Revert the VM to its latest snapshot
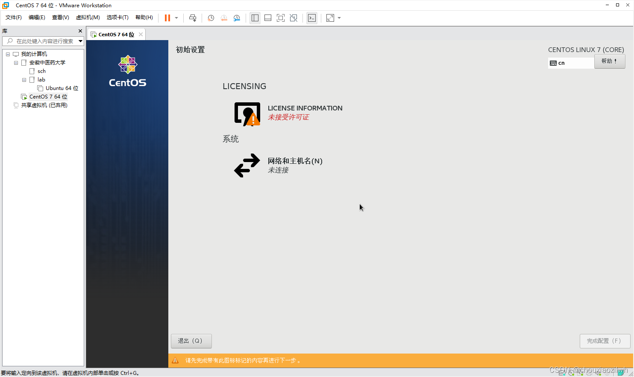Screen dimensions: 634x377 click(x=224, y=18)
